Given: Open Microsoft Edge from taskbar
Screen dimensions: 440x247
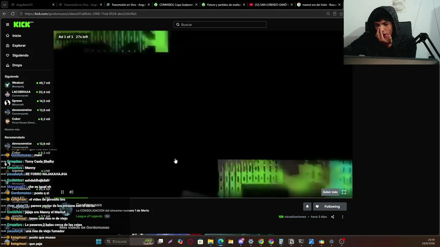Looking at the screenshot, I should click(x=220, y=242).
